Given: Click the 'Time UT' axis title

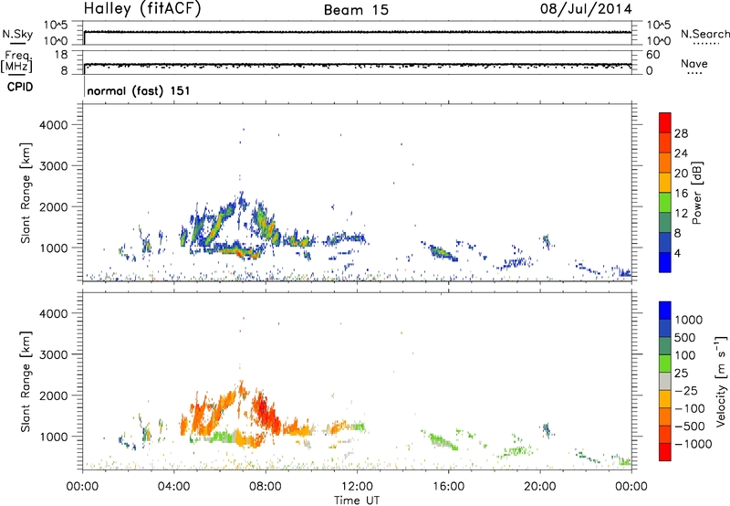Looking at the screenshot, I should [357, 501].
